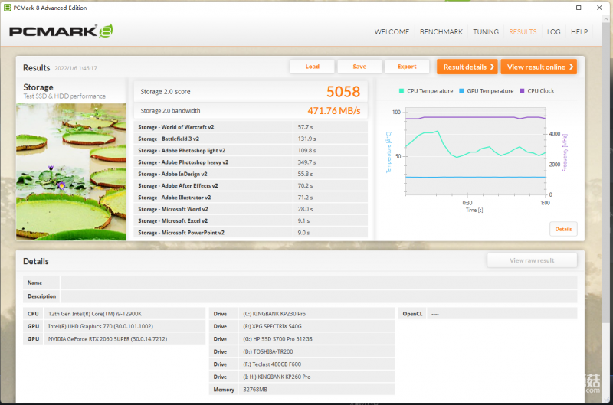Maximize the PCMark 8 window
This screenshot has height=405, width=613.
579,8
